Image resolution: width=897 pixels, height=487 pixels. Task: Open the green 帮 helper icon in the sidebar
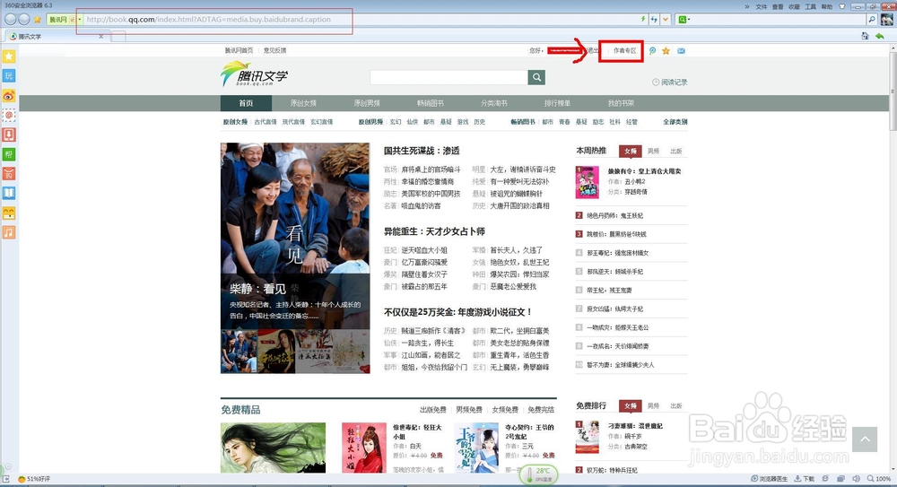point(9,154)
